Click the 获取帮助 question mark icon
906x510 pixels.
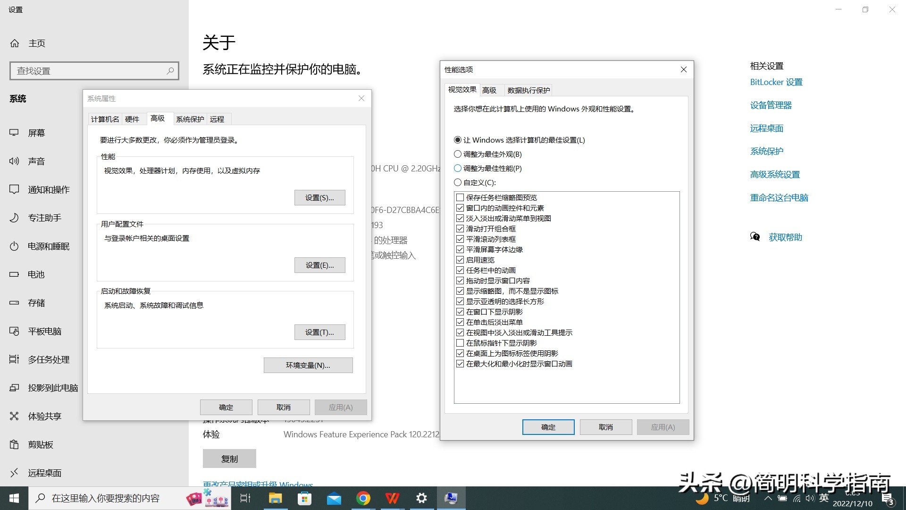(755, 237)
